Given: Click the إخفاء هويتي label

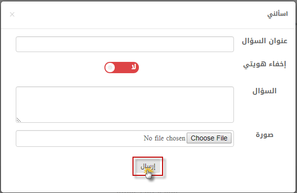Looking at the screenshot, I should click(264, 65).
